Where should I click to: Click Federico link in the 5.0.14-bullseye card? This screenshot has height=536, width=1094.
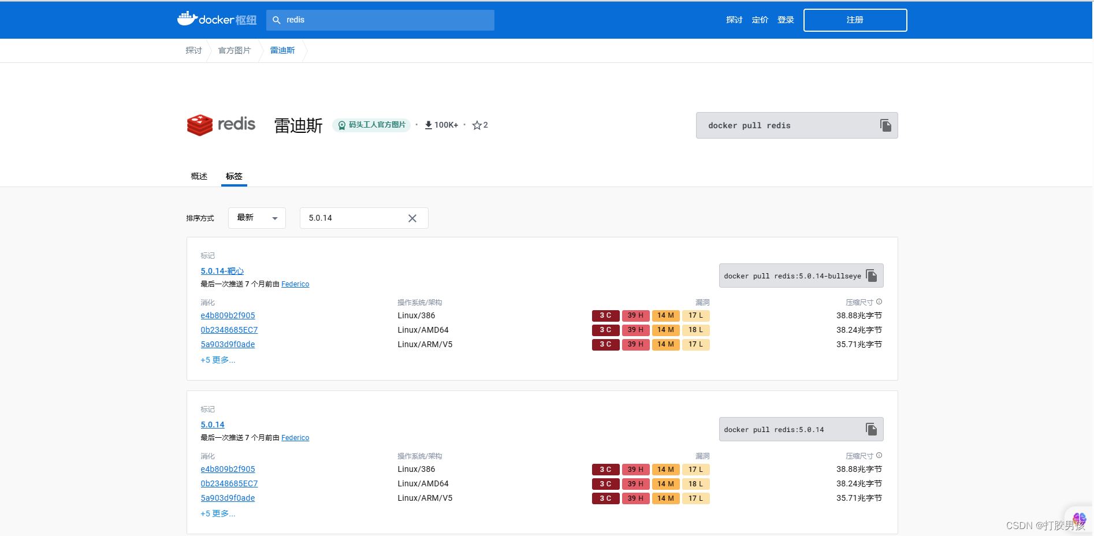[x=295, y=284]
